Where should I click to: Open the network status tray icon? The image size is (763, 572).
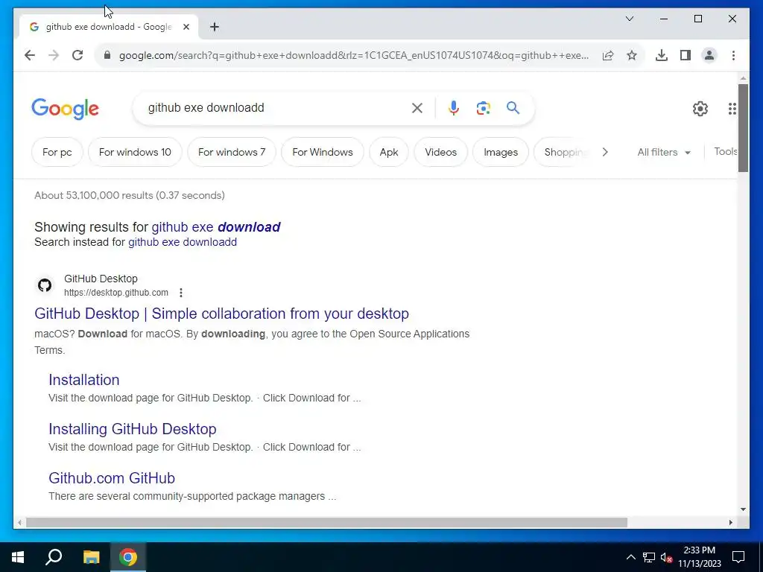point(649,557)
